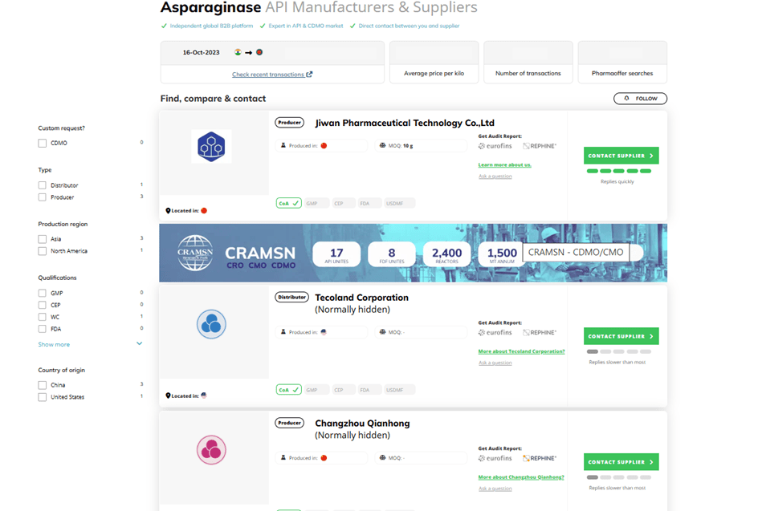Click Learn more about us link
The width and height of the screenshot is (758, 511).
point(504,164)
